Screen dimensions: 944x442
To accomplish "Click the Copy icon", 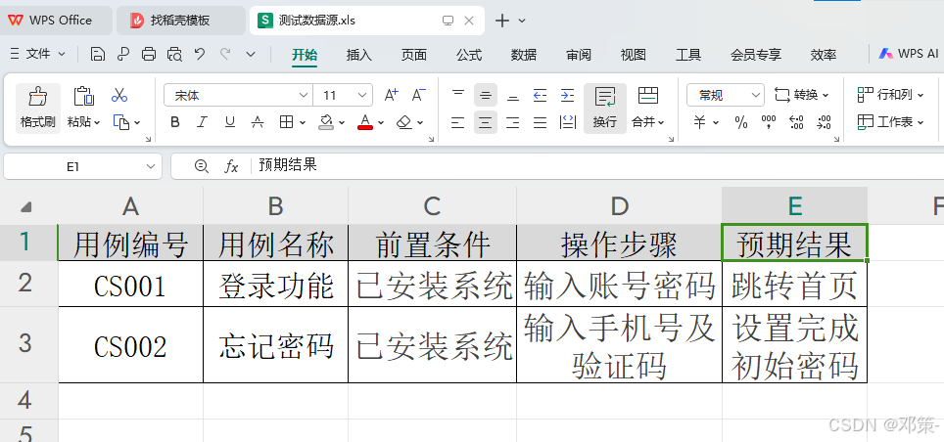I will point(121,122).
